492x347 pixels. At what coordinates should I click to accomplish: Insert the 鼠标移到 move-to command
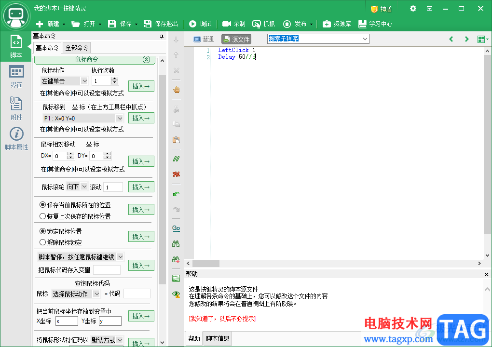pyautogui.click(x=141, y=118)
